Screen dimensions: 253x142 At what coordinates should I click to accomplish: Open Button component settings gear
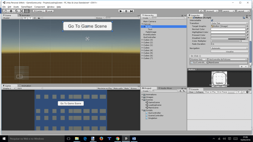coord(247,18)
